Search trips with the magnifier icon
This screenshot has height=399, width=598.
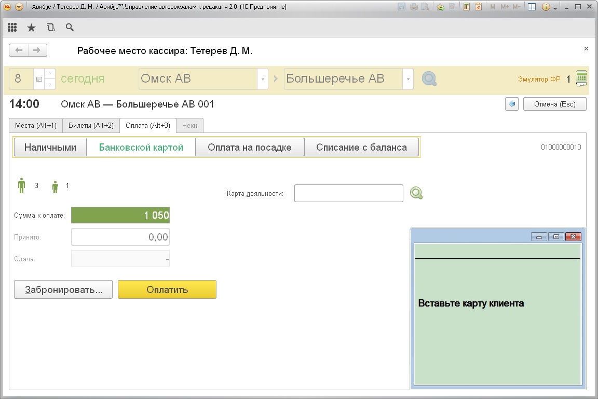pyautogui.click(x=429, y=79)
